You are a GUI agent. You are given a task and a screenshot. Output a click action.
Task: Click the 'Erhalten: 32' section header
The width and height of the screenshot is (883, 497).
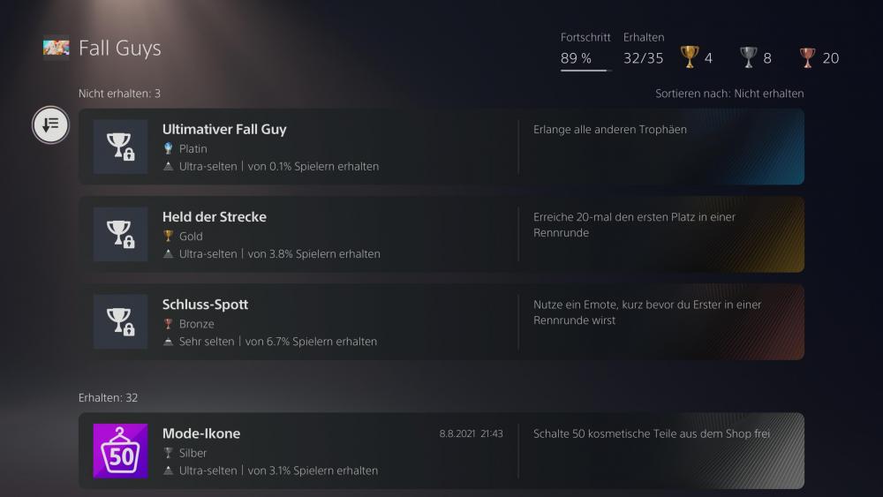point(108,397)
